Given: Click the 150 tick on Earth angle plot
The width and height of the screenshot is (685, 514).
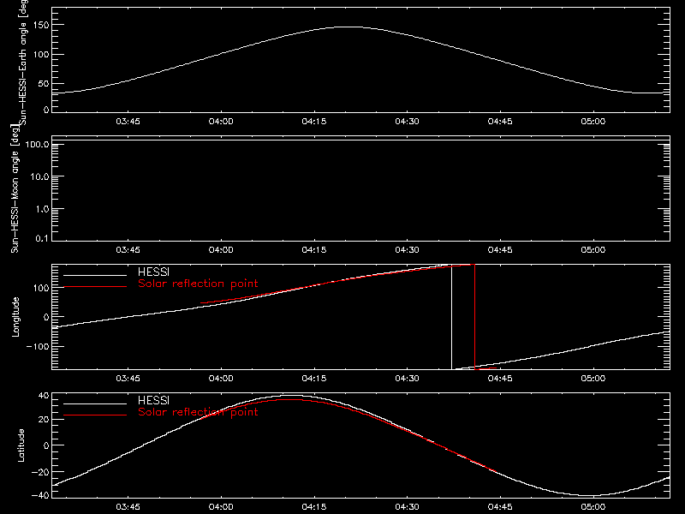Looking at the screenshot, I should pyautogui.click(x=40, y=25).
